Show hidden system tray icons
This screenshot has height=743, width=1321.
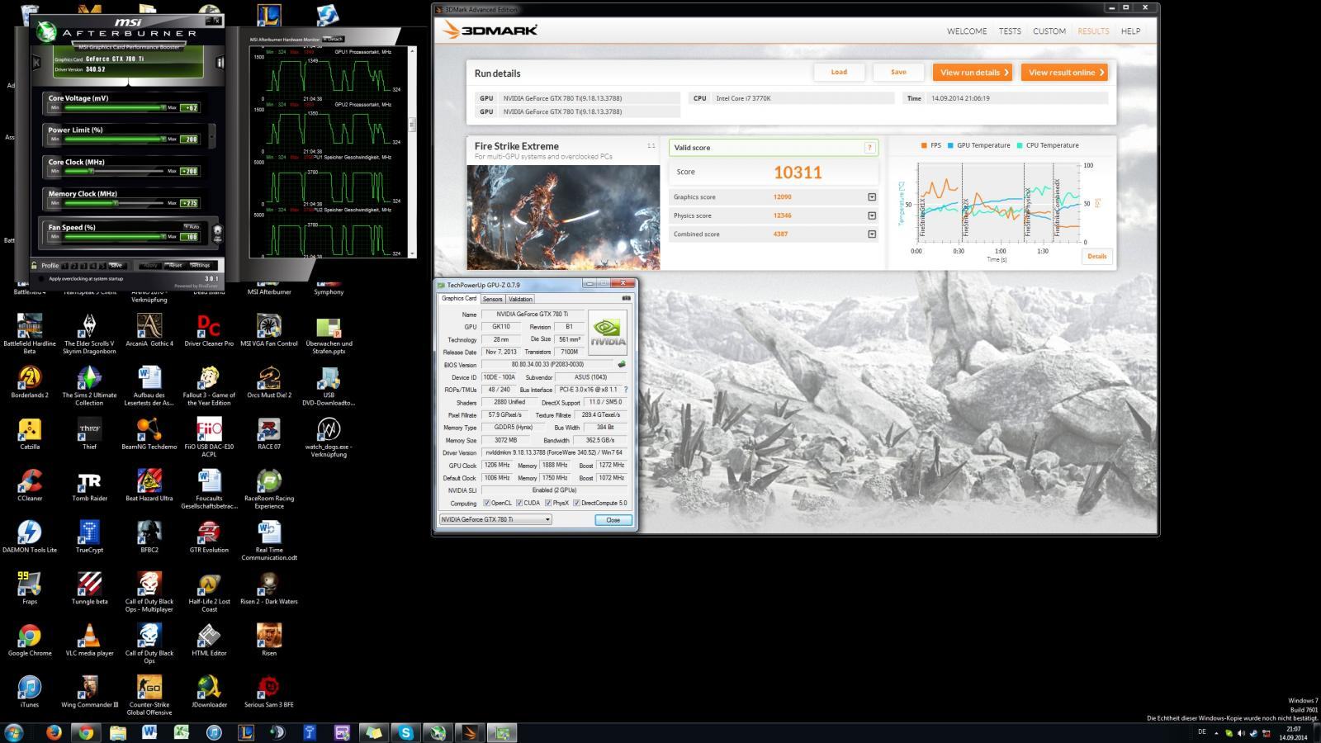[1218, 732]
